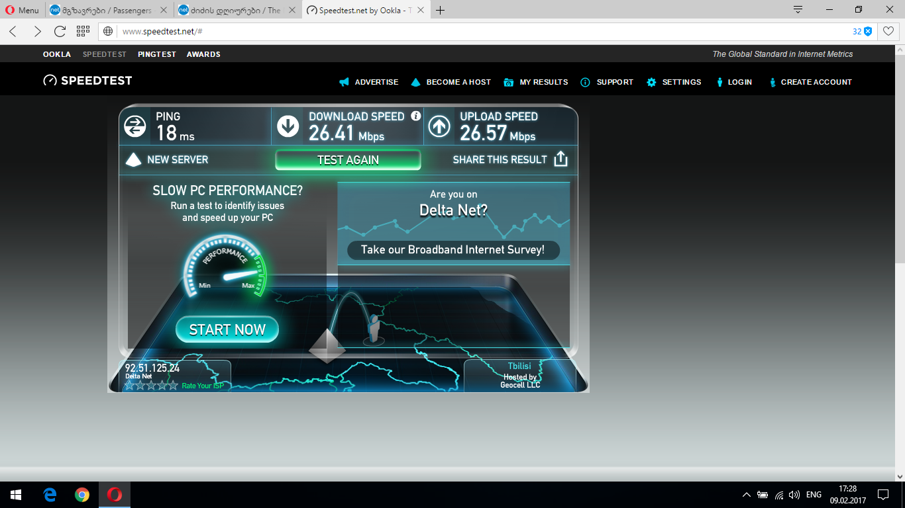This screenshot has height=508, width=905.
Task: Click SHARE THIS RESULT
Action: click(x=500, y=159)
